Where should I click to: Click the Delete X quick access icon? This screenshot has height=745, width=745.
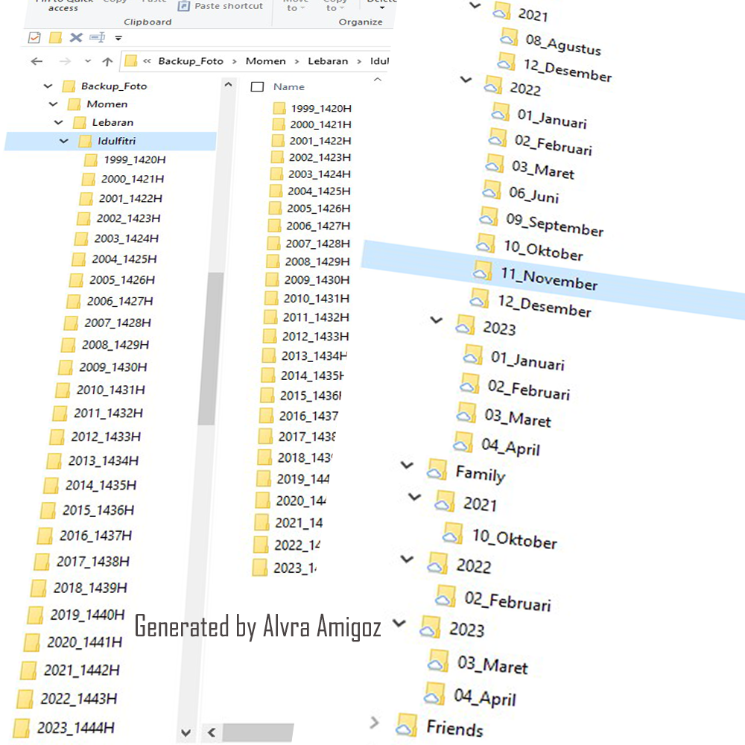[x=75, y=37]
